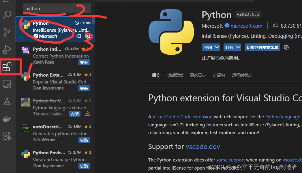Click the Python extension title heading
Viewport: 302px width, 173px height.
(x=217, y=15)
